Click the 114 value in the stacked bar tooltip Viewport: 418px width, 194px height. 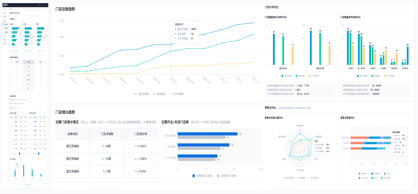403,136
